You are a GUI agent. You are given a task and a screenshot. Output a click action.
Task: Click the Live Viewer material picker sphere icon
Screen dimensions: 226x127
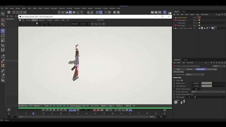49,24
